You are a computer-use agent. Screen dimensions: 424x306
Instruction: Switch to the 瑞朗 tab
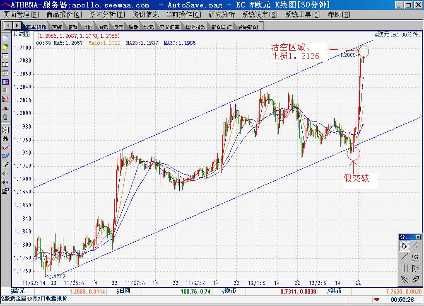tap(134, 27)
